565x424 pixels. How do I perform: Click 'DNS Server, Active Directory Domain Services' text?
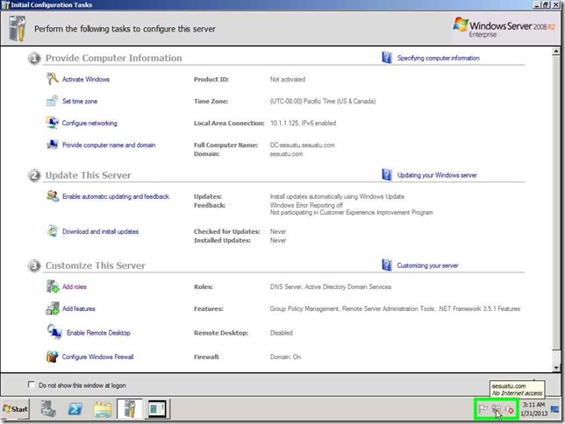click(x=331, y=286)
